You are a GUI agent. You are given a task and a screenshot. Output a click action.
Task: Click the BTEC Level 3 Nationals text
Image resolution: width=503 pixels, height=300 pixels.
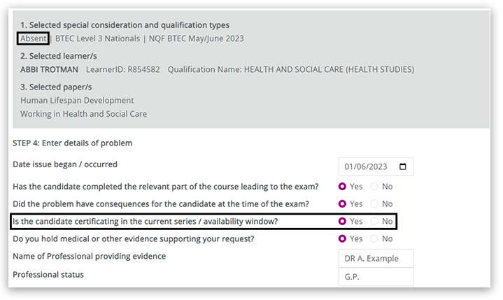pyautogui.click(x=97, y=38)
